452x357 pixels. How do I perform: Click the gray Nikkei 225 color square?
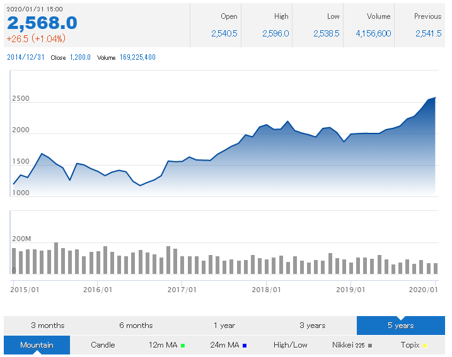click(371, 346)
